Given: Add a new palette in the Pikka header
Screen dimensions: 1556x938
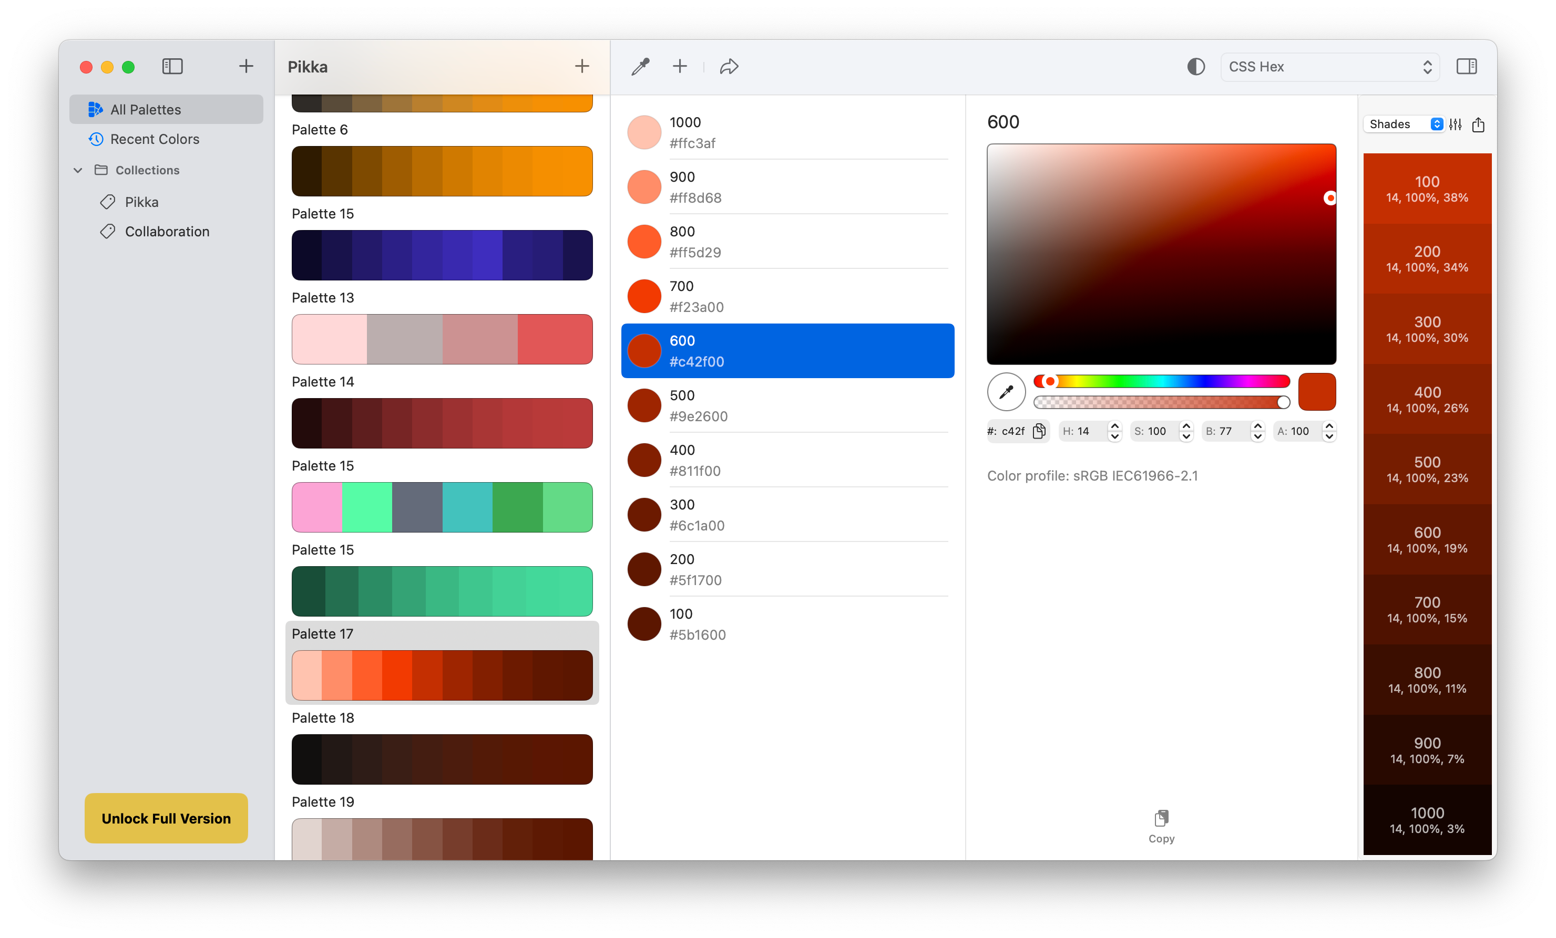Looking at the screenshot, I should tap(581, 66).
